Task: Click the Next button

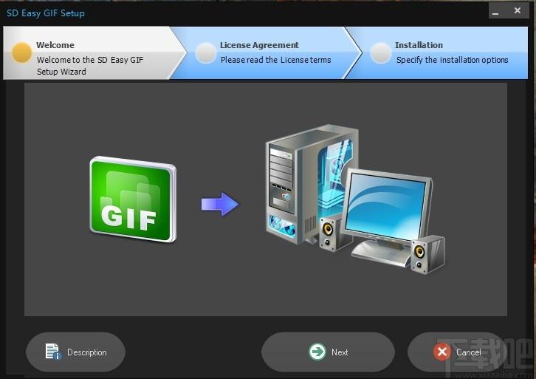Action: point(328,352)
